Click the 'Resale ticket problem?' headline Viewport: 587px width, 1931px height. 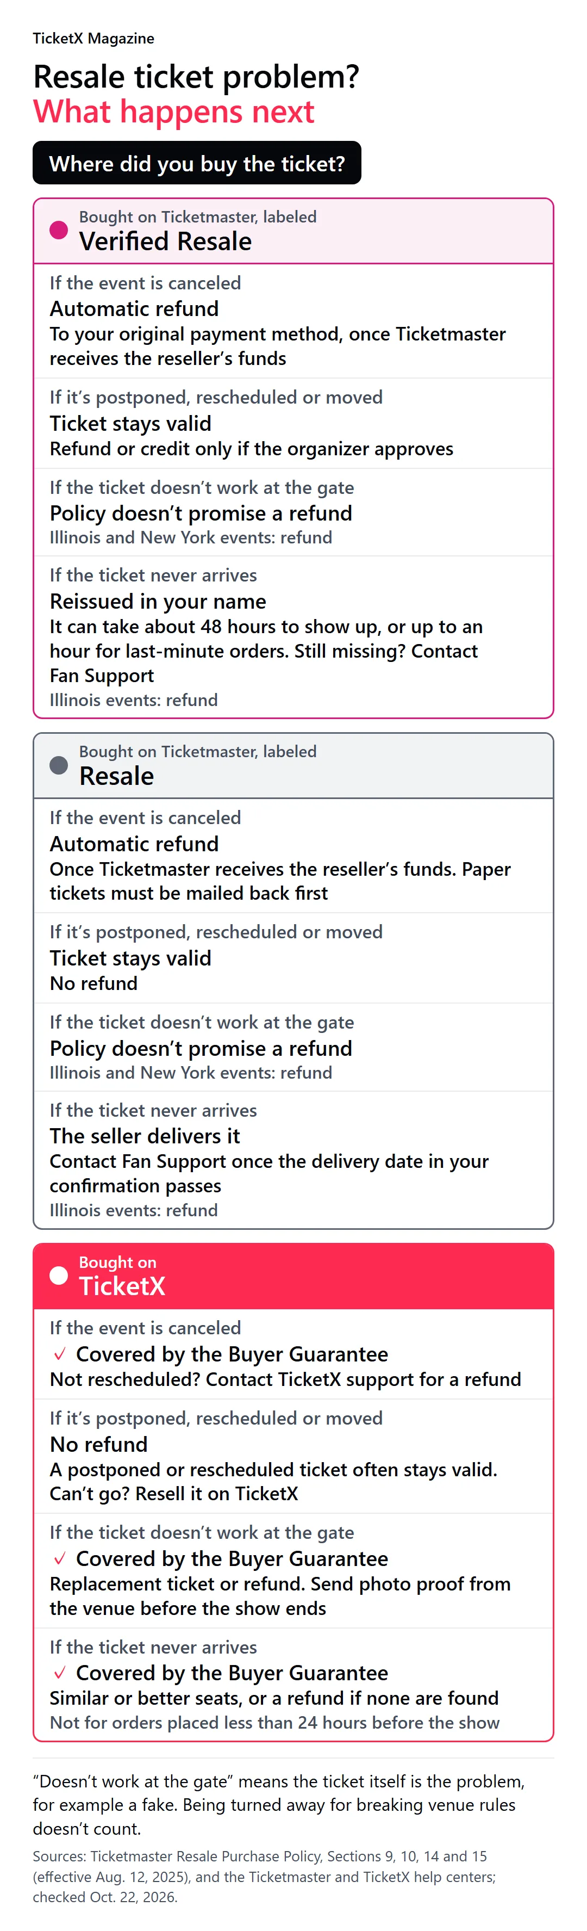click(x=196, y=77)
